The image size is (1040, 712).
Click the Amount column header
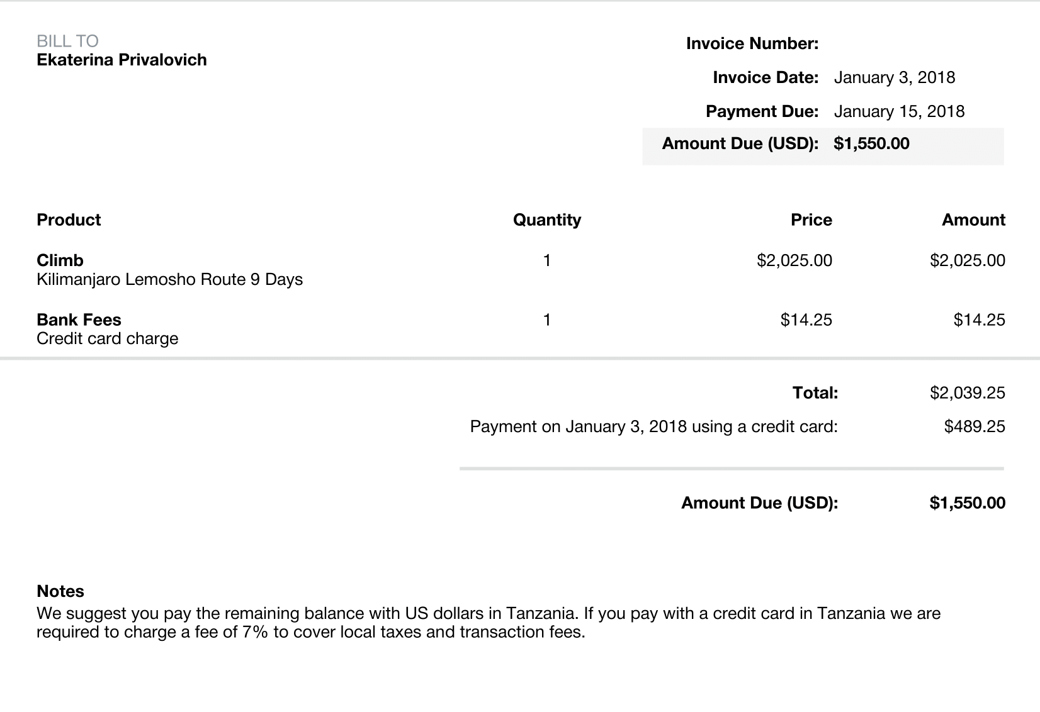[x=973, y=220]
